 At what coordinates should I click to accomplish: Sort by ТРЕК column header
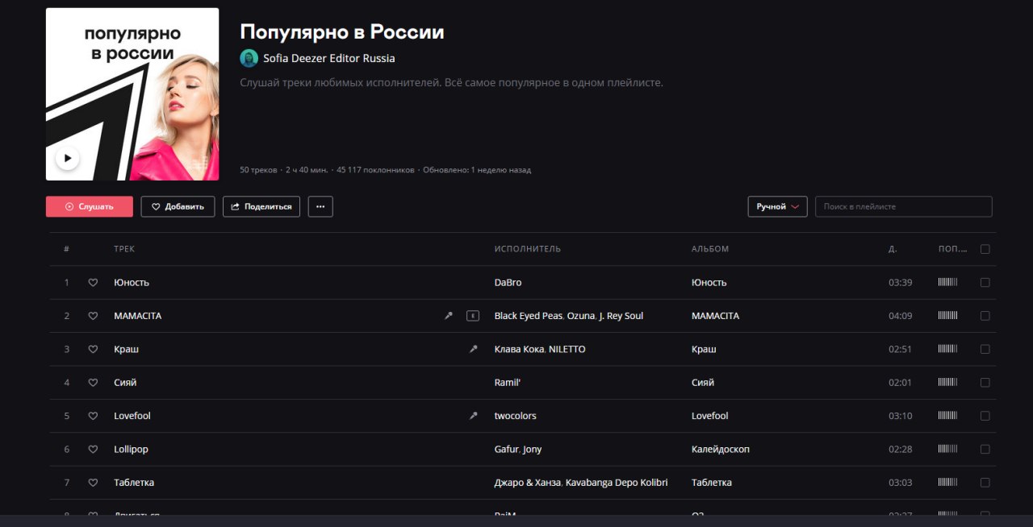tap(124, 249)
